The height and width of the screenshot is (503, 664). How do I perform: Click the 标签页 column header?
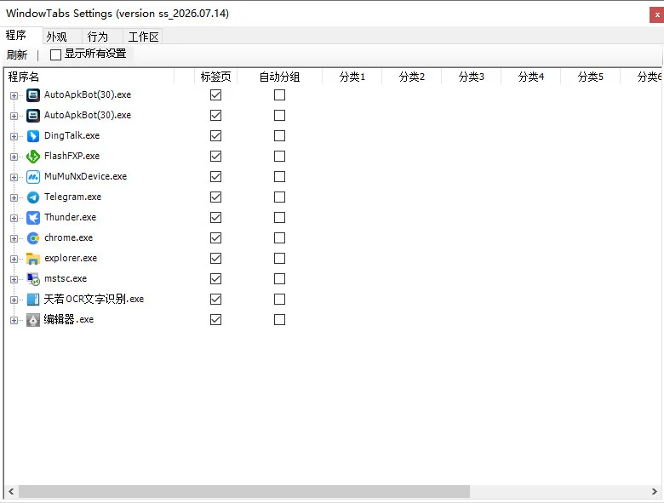[216, 77]
